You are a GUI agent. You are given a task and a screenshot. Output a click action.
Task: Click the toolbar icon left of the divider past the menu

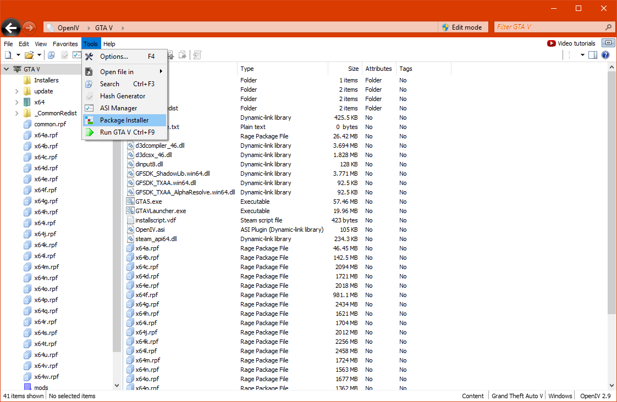coord(182,55)
